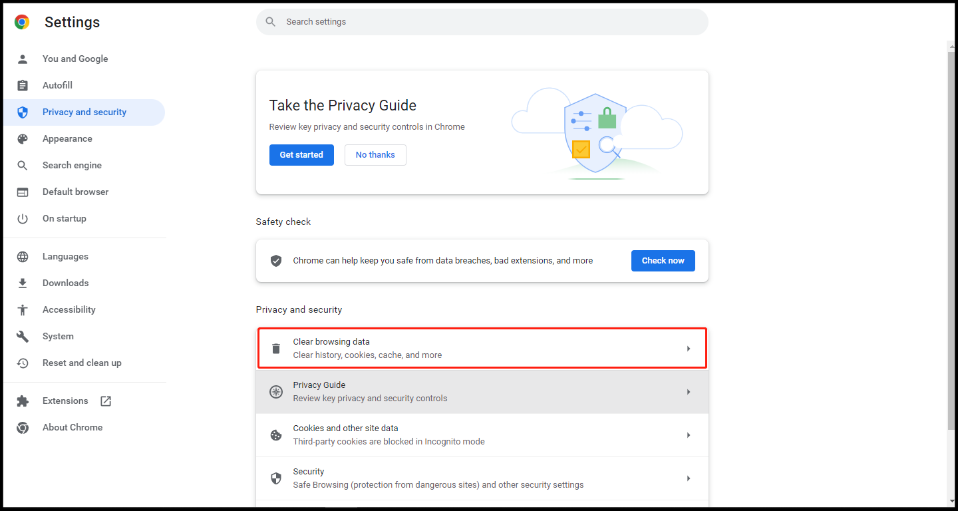Click the Extensions puzzle piece icon
958x511 pixels.
pyautogui.click(x=23, y=401)
